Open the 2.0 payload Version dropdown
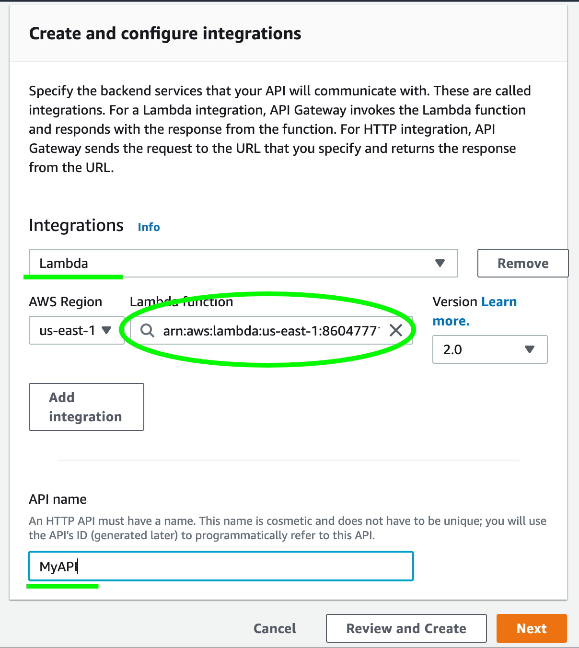The image size is (579, 648). [489, 349]
